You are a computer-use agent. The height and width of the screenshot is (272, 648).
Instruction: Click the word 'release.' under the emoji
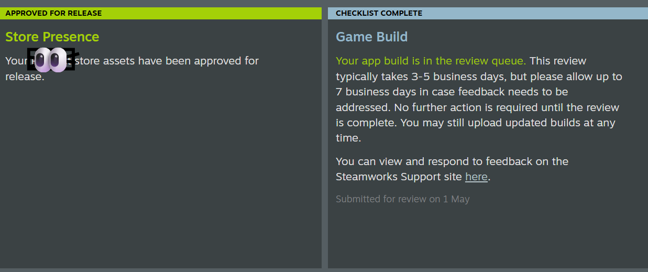tap(25, 77)
